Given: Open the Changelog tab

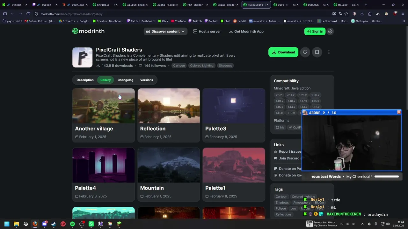Looking at the screenshot, I should (x=125, y=80).
